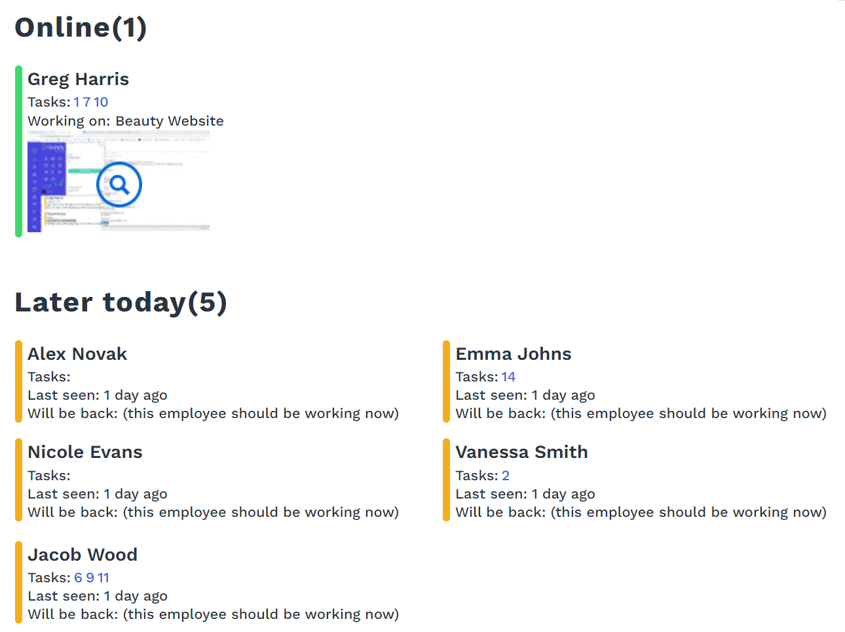845x632 pixels.
Task: Click the green online status bar
Action: [x=18, y=151]
